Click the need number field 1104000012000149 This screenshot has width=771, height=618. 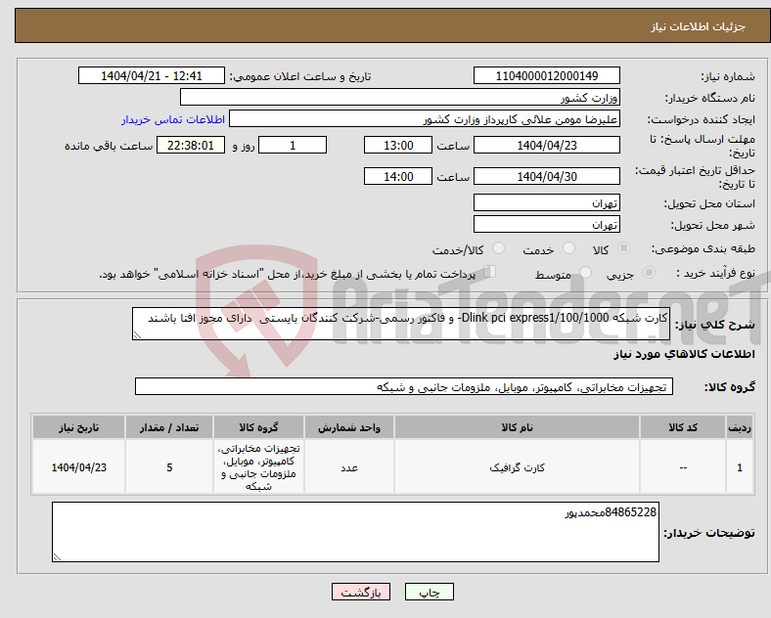coord(546,75)
